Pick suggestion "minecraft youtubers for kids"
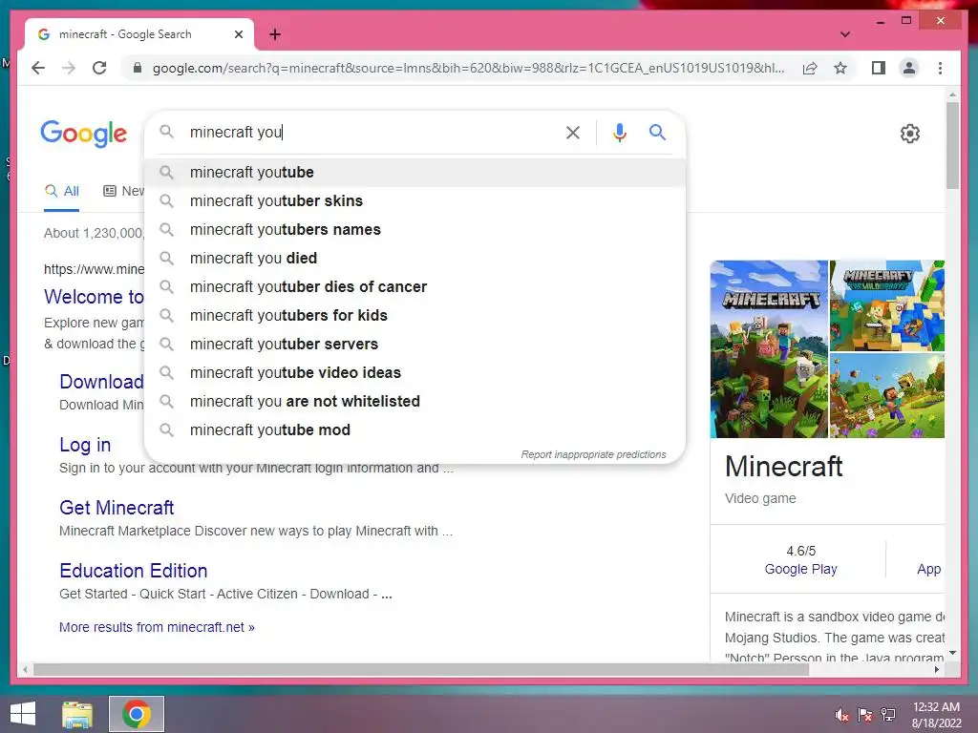The width and height of the screenshot is (978, 733). [x=415, y=315]
